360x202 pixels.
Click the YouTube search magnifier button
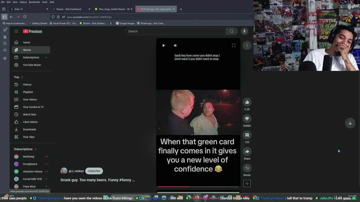[231, 31]
